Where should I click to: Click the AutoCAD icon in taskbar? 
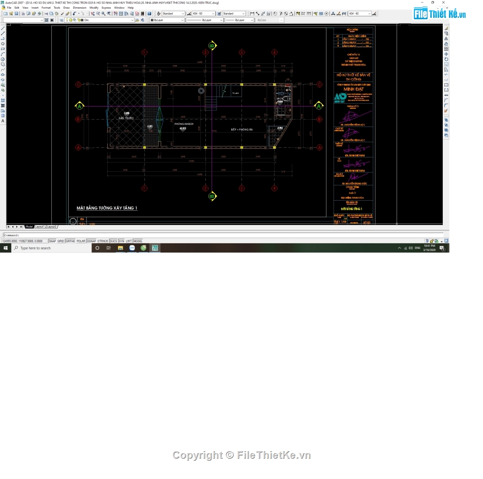(x=155, y=248)
